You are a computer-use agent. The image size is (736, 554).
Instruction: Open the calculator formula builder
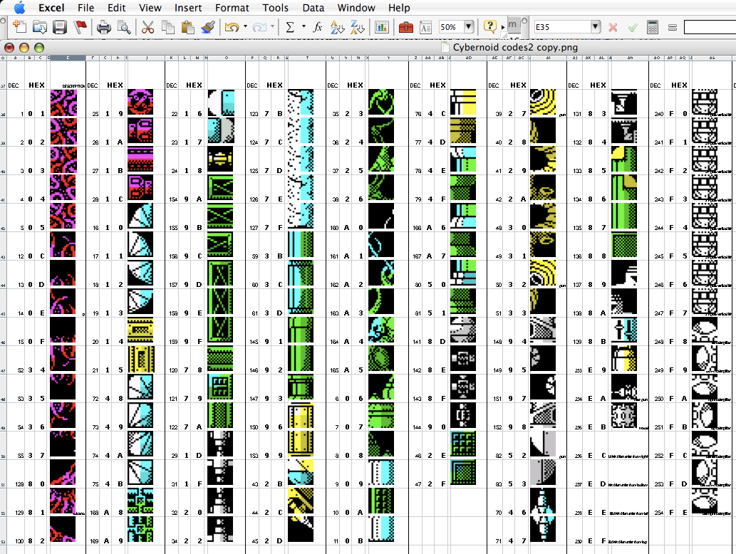coord(652,27)
